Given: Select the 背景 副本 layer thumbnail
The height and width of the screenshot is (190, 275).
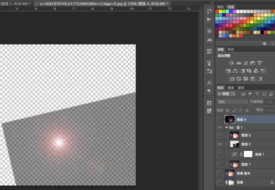Looking at the screenshot, I should tap(229, 173).
